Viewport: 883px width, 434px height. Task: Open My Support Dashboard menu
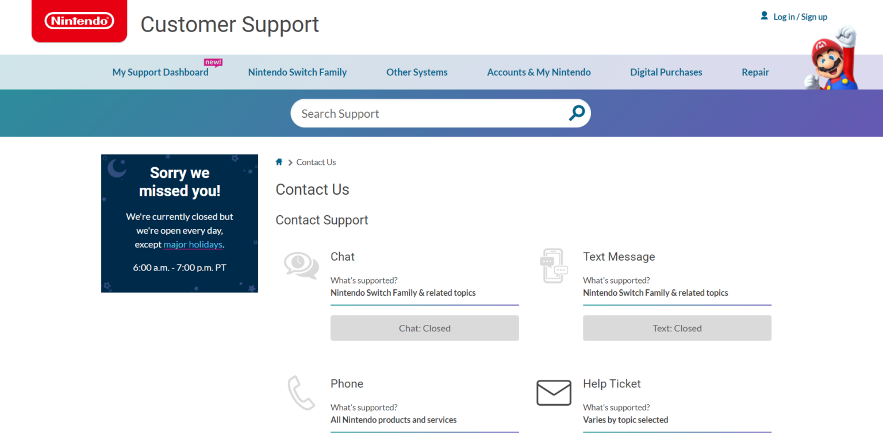tap(160, 72)
